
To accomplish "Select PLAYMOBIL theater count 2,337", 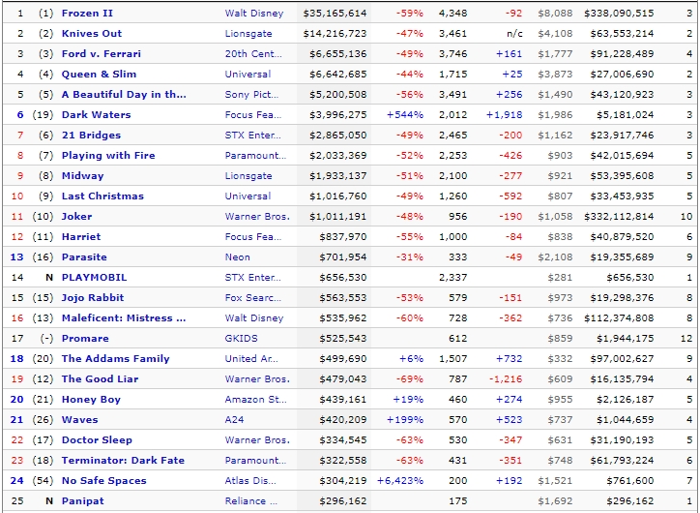I will [x=453, y=278].
